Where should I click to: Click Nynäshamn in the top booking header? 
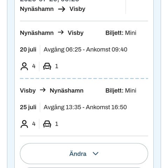tap(37, 9)
